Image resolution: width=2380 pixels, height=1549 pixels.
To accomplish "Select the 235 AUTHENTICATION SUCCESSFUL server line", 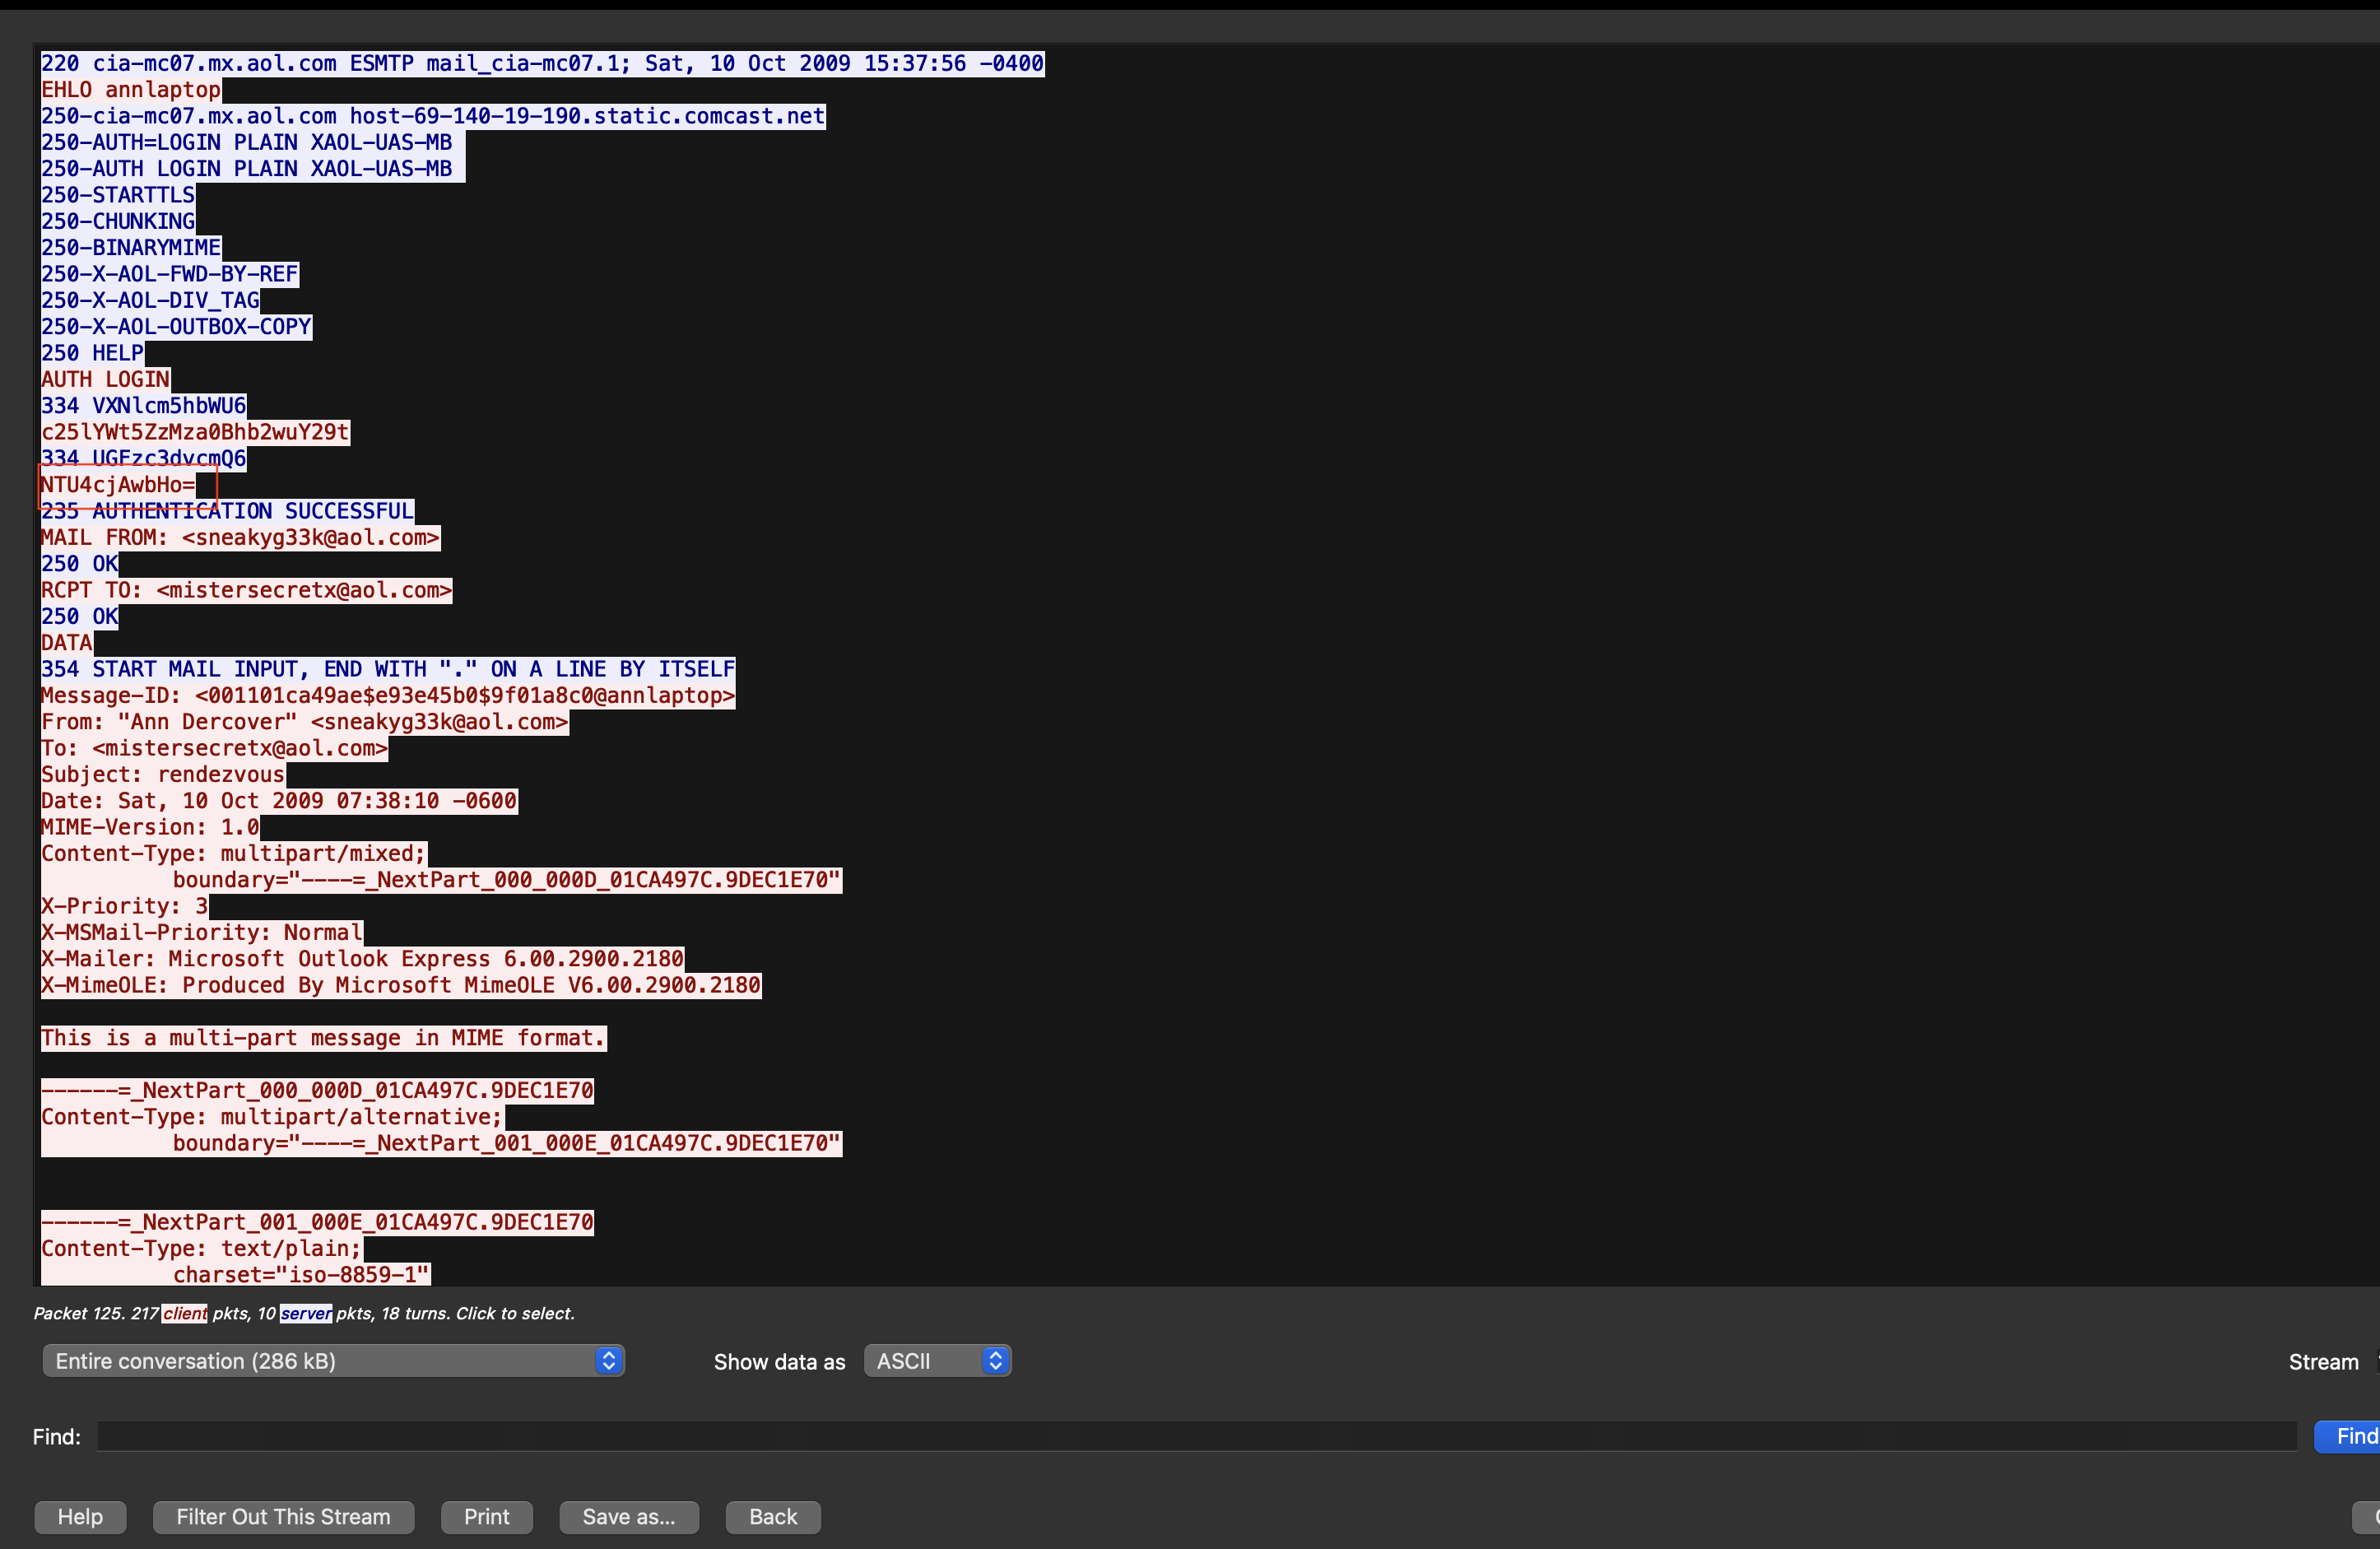I will pos(227,512).
